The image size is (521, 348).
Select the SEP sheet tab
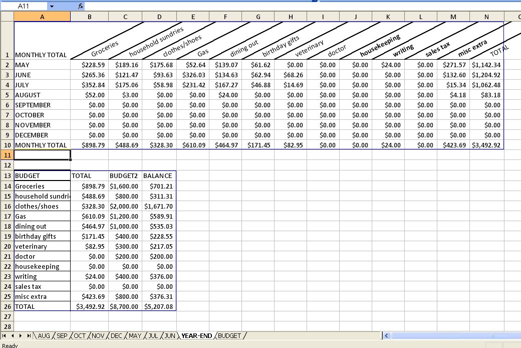pyautogui.click(x=62, y=335)
